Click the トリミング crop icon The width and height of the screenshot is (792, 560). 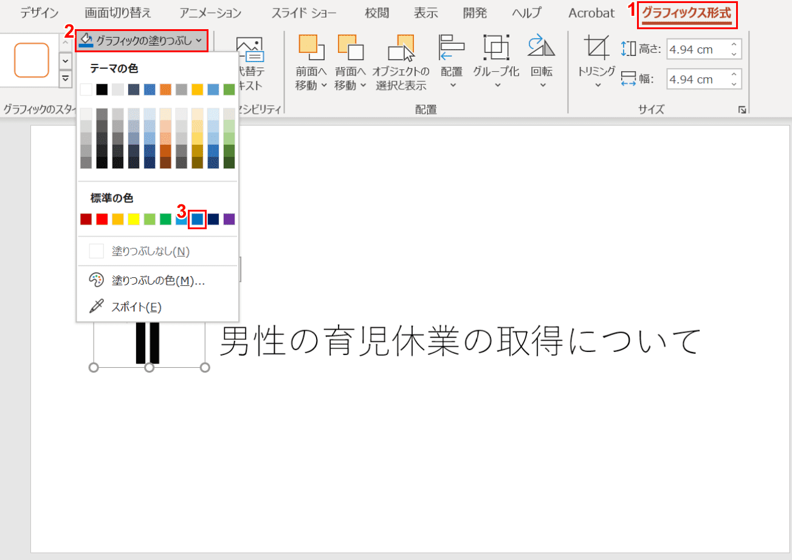(x=597, y=47)
